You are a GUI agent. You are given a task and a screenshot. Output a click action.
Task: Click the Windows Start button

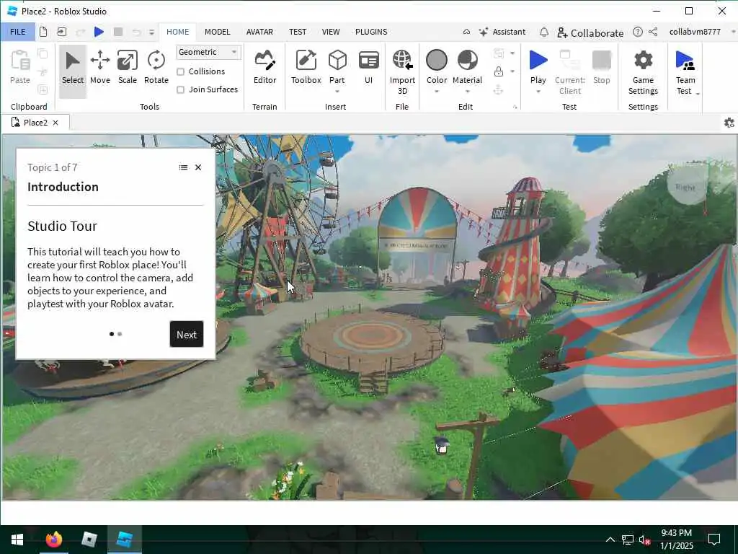(17, 540)
